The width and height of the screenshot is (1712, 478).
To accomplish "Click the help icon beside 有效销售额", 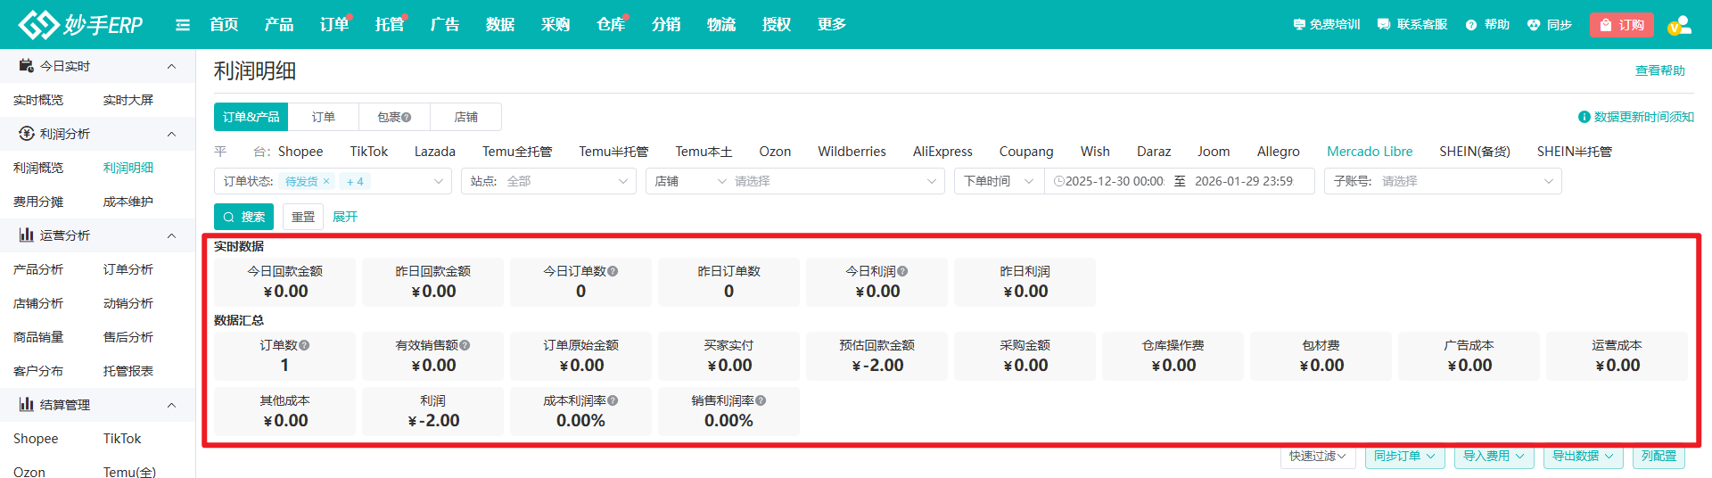I will click(x=465, y=345).
